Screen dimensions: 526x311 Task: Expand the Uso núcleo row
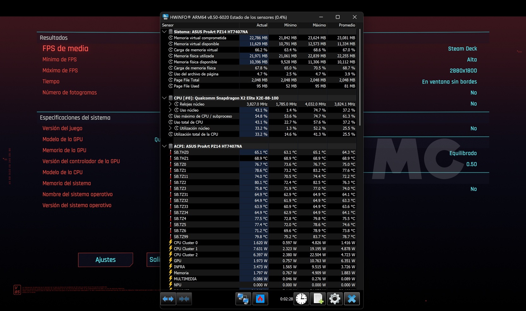pyautogui.click(x=170, y=110)
